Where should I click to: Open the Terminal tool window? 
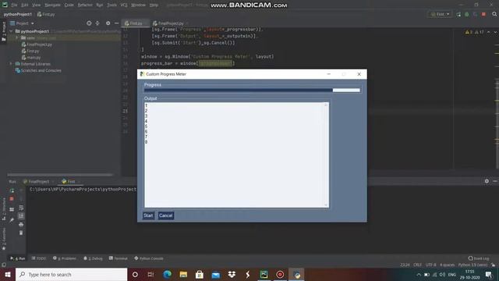[118, 258]
